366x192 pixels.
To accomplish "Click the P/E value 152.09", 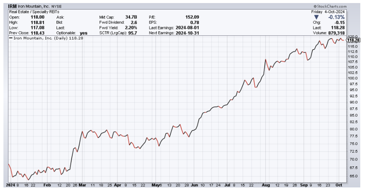I will 192,17.
